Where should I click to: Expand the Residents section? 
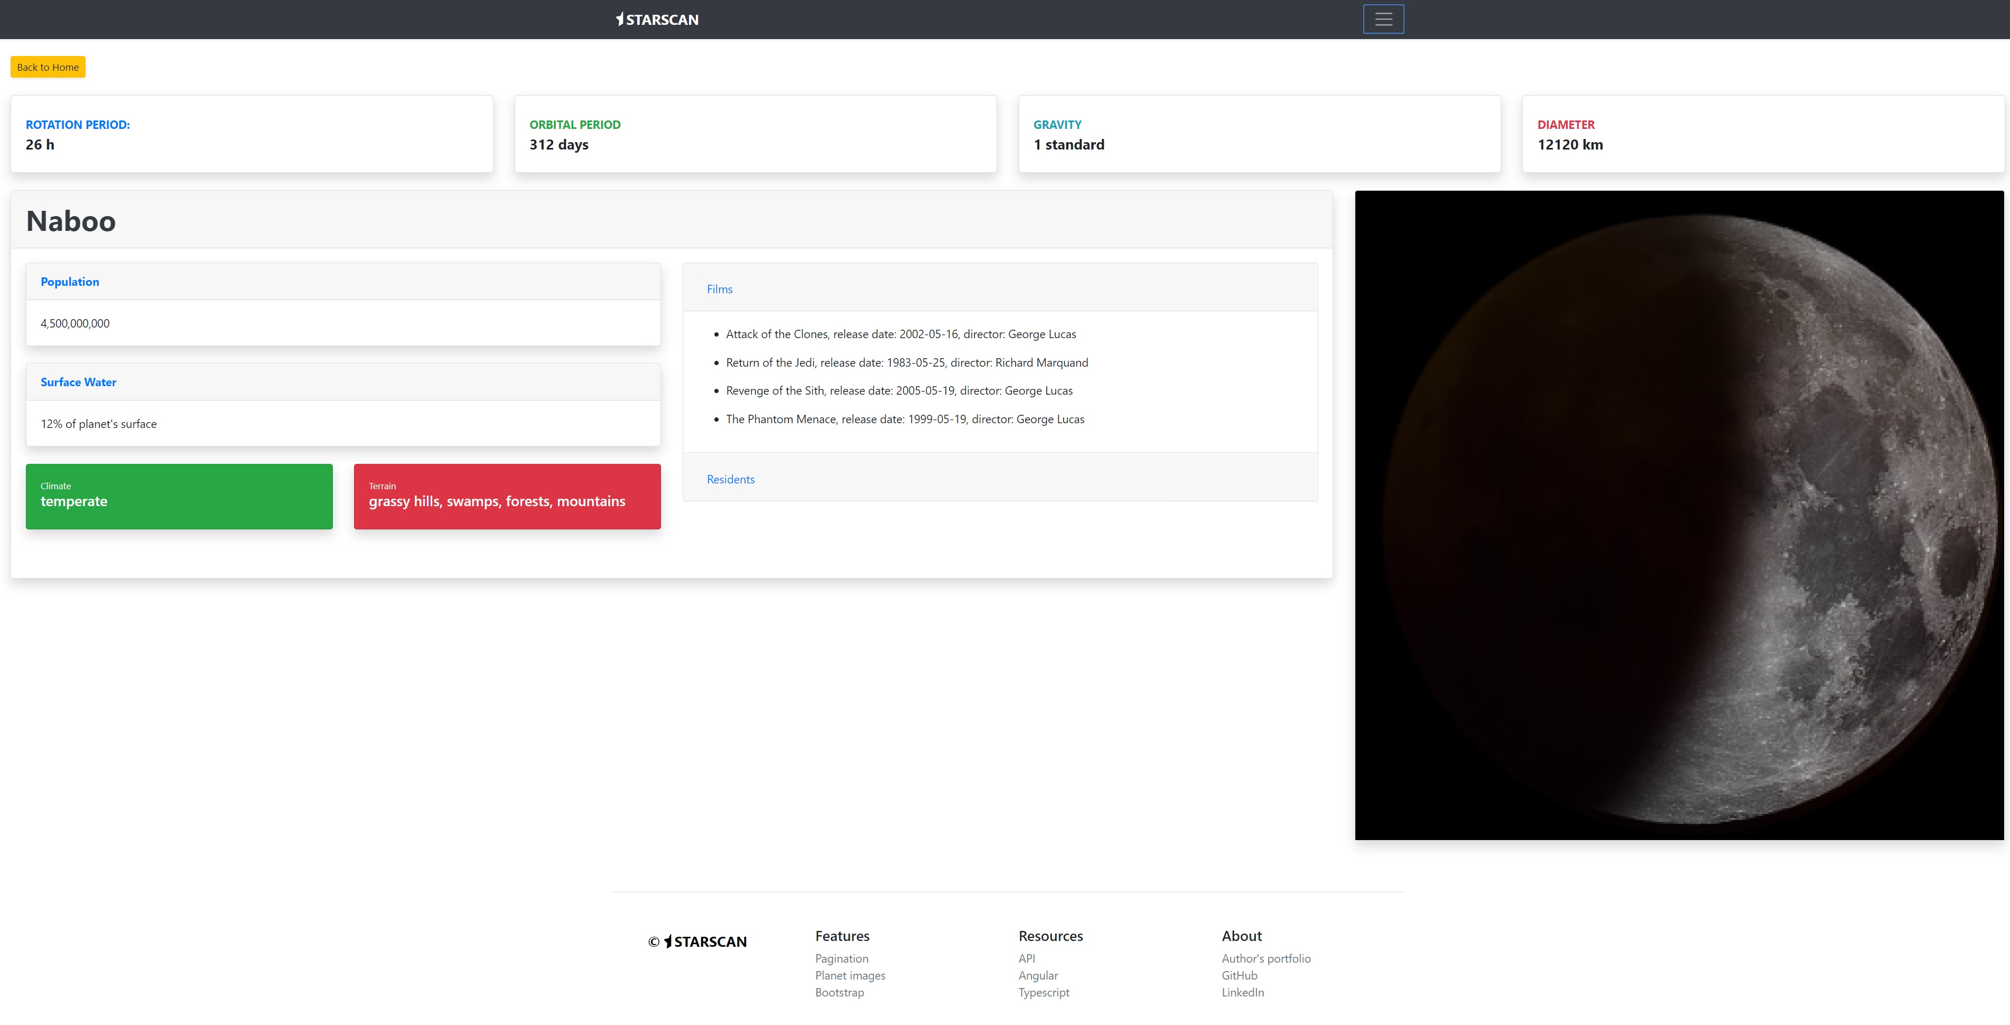[730, 479]
